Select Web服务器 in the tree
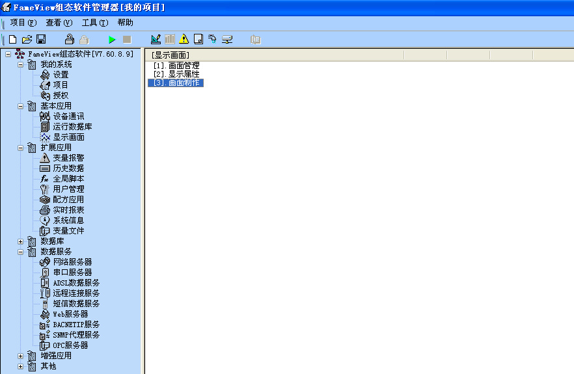The height and width of the screenshot is (374, 574). 70,314
